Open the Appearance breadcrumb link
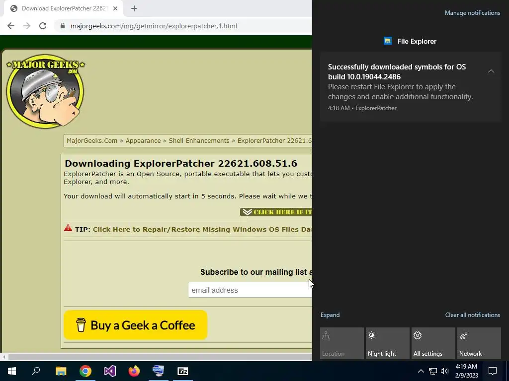 click(x=143, y=140)
